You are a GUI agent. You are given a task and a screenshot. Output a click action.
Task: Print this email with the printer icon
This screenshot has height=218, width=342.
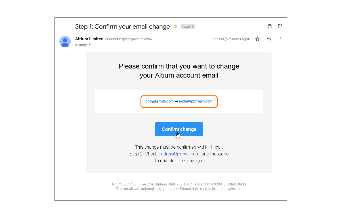coord(270,26)
